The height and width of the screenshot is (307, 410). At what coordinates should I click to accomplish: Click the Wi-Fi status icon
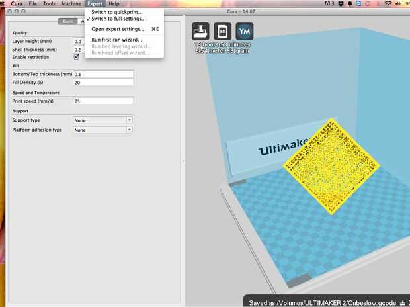pyautogui.click(x=388, y=3)
